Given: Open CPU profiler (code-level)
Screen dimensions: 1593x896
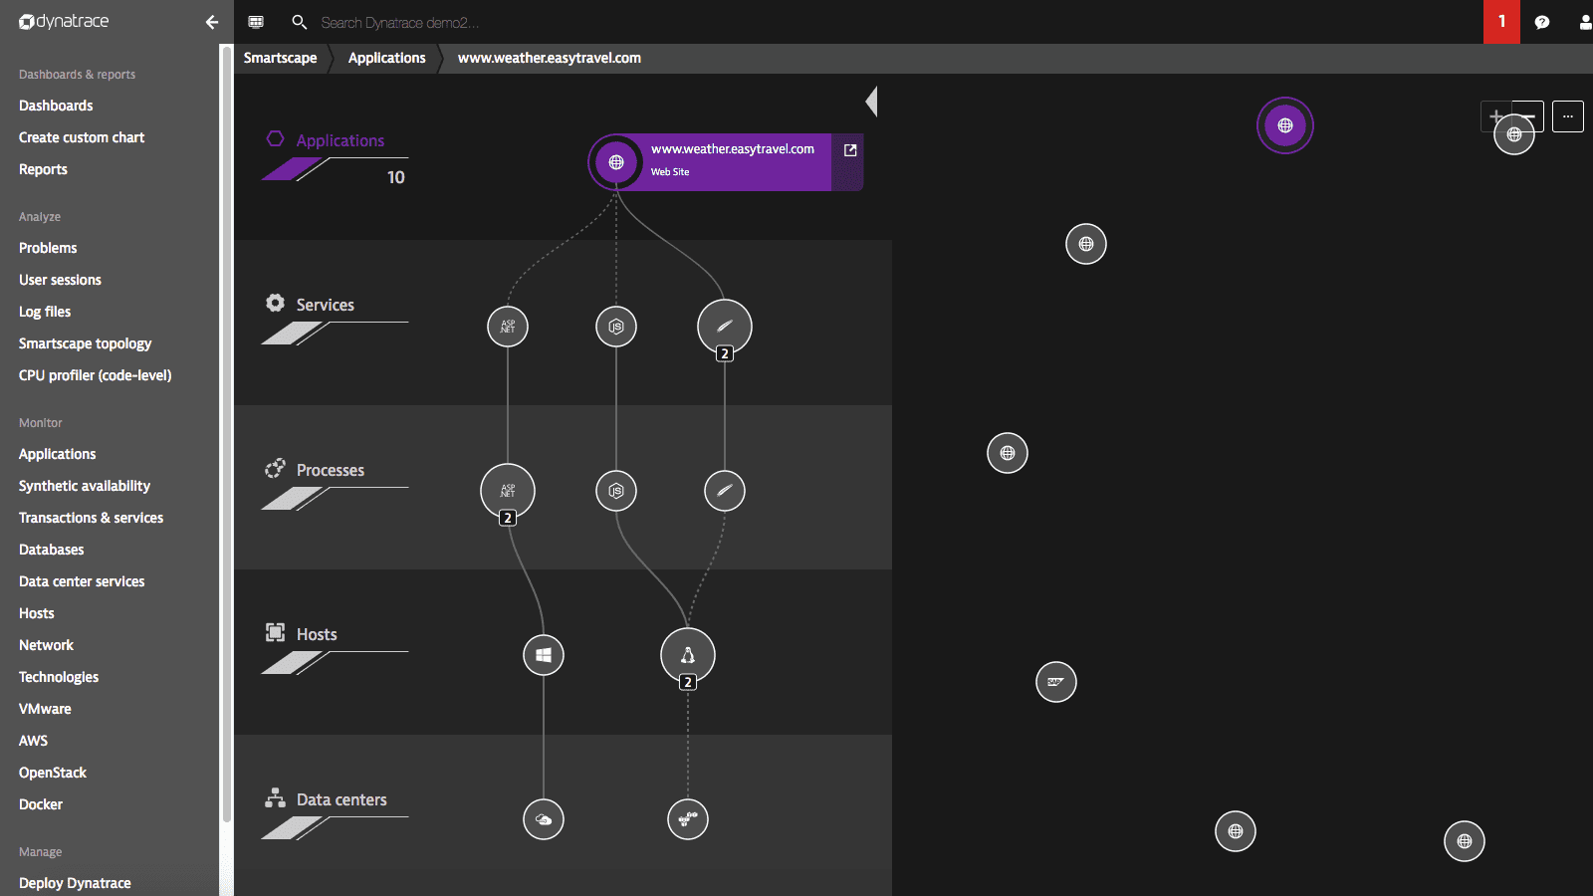Looking at the screenshot, I should pyautogui.click(x=95, y=375).
